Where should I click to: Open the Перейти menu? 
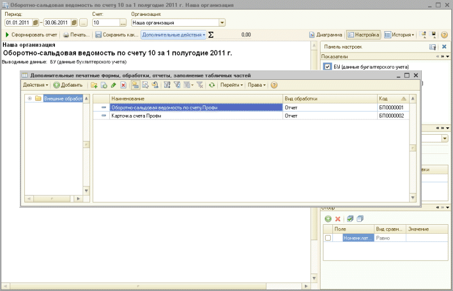click(232, 85)
